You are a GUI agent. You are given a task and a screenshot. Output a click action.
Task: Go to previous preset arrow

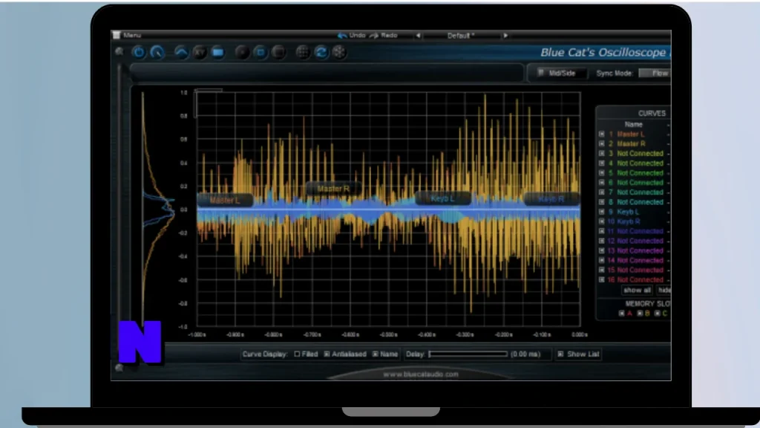tap(419, 36)
